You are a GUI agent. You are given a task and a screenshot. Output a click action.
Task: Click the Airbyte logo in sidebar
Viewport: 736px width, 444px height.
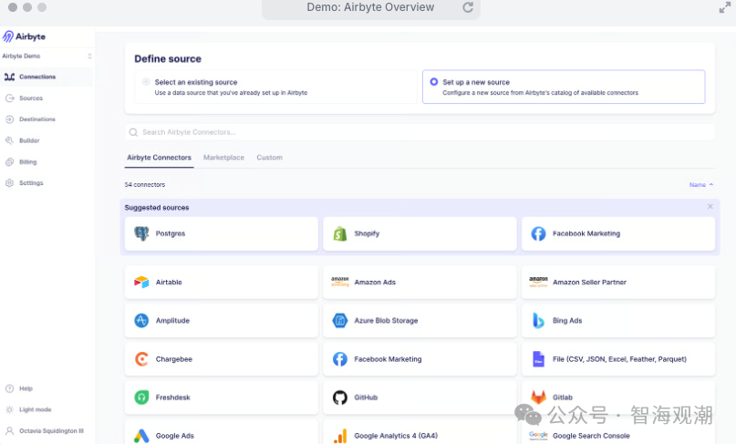(24, 36)
